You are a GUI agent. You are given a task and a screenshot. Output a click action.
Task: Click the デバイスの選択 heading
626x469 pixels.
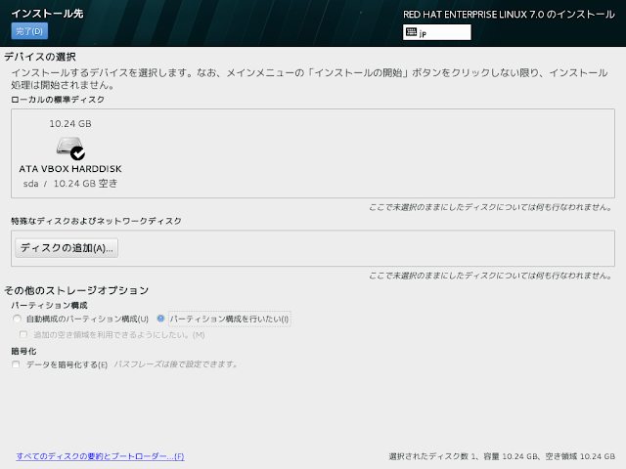40,57
